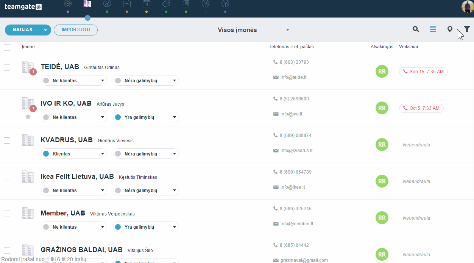Open the search magnifier icon
The width and height of the screenshot is (474, 263).
(x=416, y=29)
